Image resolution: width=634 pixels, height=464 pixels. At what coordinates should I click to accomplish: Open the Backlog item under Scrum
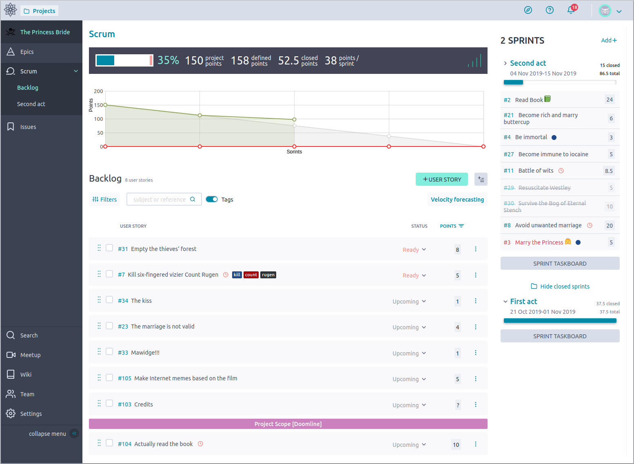pos(28,87)
